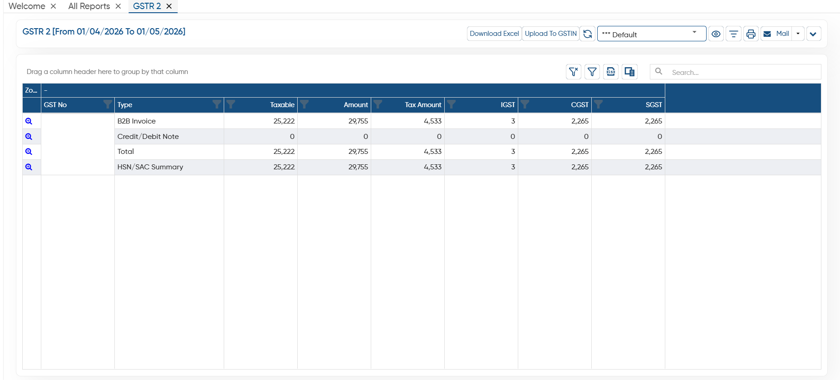Click the B2B Invoice type cell
Viewport: 840px width, 380px height.
tap(169, 121)
